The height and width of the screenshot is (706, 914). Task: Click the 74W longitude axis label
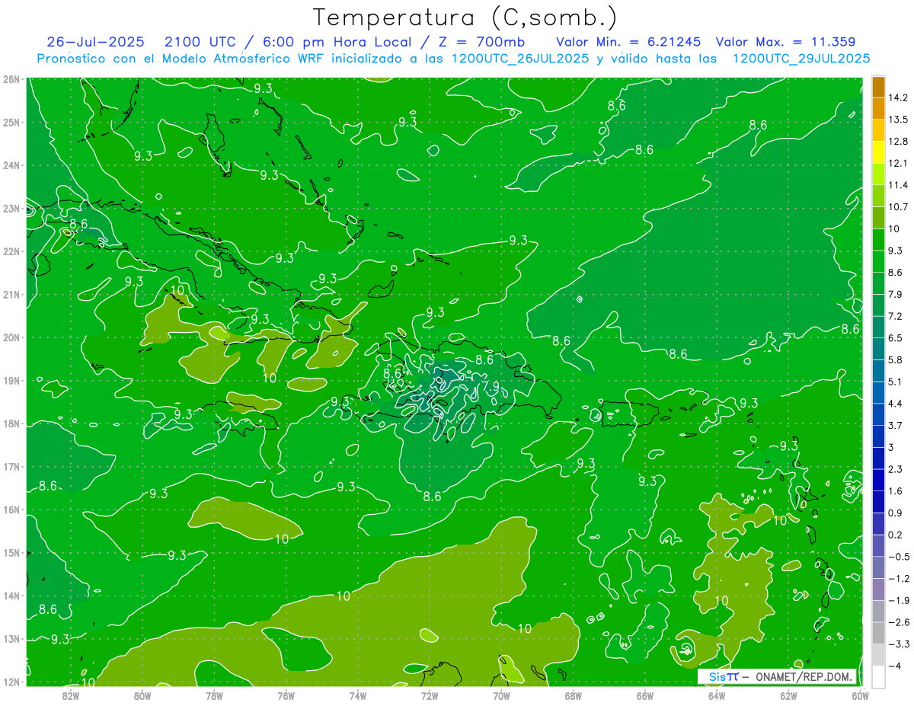358,695
